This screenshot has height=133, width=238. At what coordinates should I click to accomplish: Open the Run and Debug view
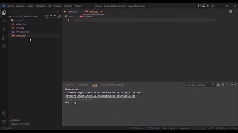tap(4, 38)
